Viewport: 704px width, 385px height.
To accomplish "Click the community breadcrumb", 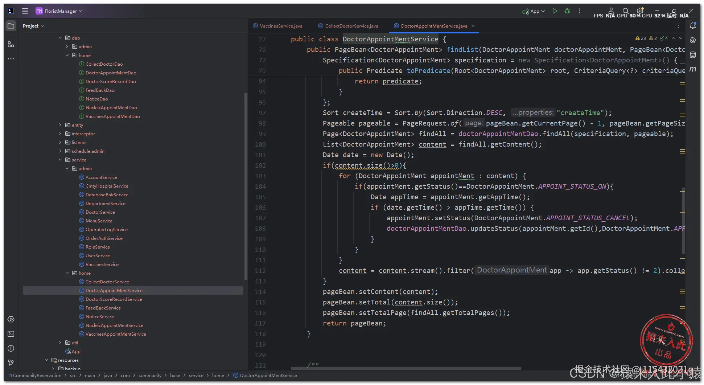I will [x=150, y=375].
